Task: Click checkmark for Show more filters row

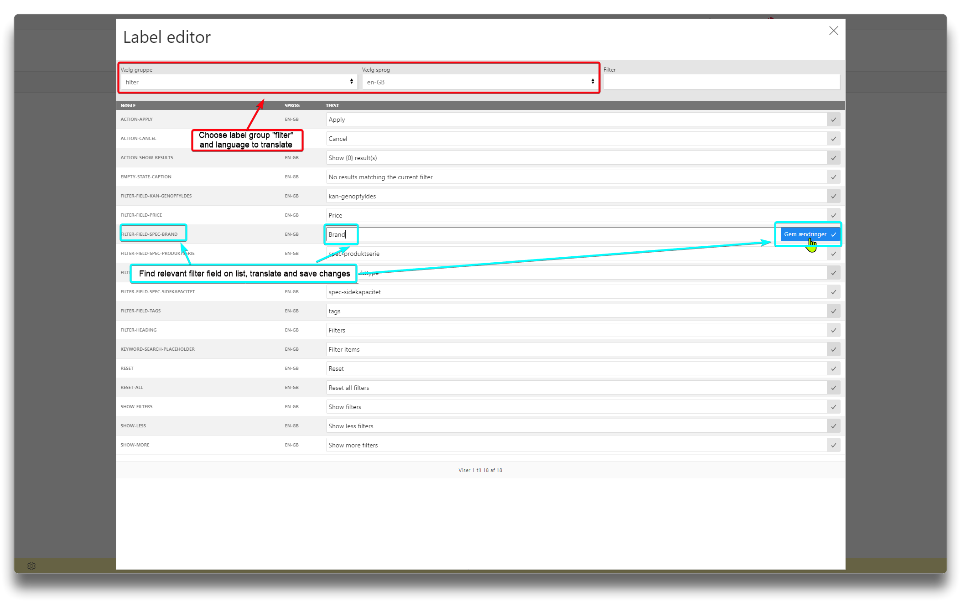Action: [833, 445]
